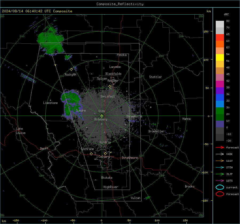Select the yellow swatch in dBZ legend
Viewport: 240px width, 224px height.
point(220,58)
